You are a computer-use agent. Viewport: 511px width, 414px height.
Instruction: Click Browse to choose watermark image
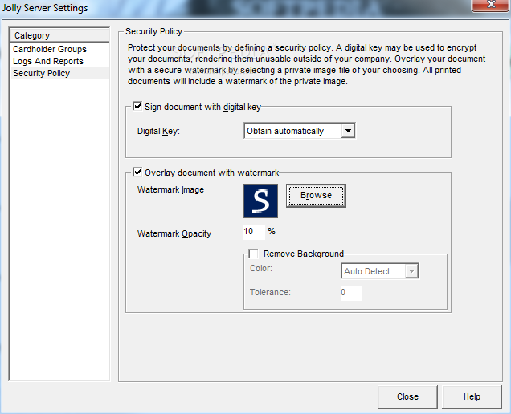coord(316,195)
